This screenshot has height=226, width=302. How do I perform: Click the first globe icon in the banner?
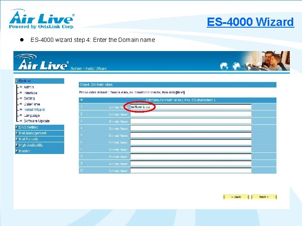point(224,66)
